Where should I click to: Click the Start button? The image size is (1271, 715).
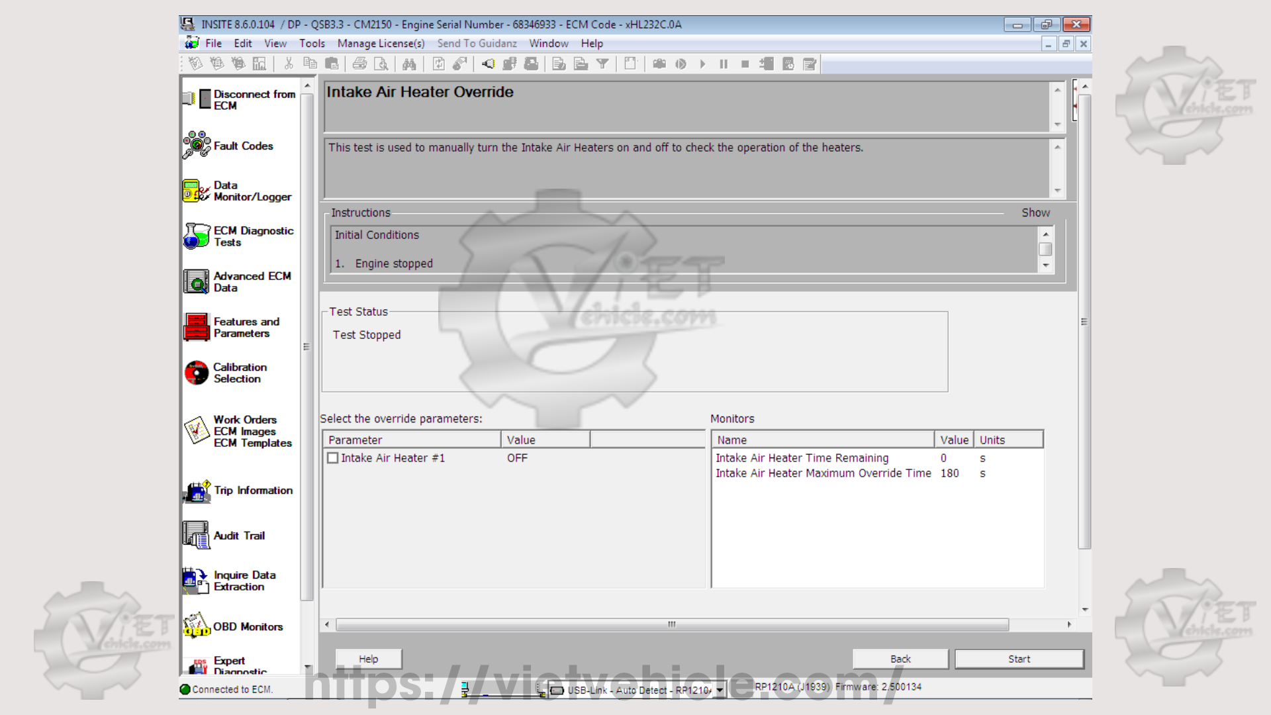(x=1019, y=659)
